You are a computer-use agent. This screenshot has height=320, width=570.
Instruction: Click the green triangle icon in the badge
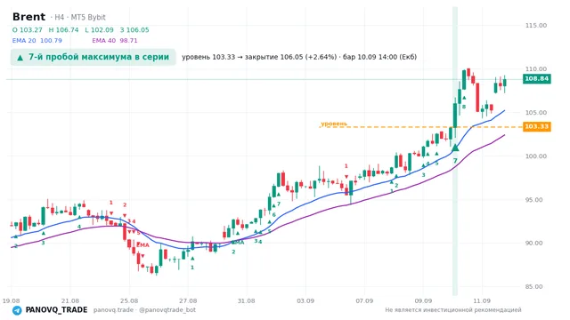pyautogui.click(x=20, y=57)
